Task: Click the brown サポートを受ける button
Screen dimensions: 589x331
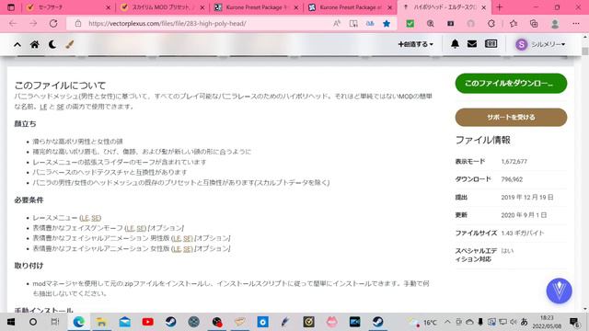Action: pyautogui.click(x=511, y=117)
